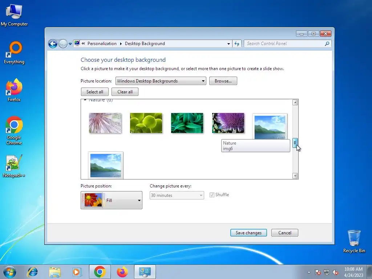Click the Browse... button
This screenshot has width=372, height=279.
223,81
